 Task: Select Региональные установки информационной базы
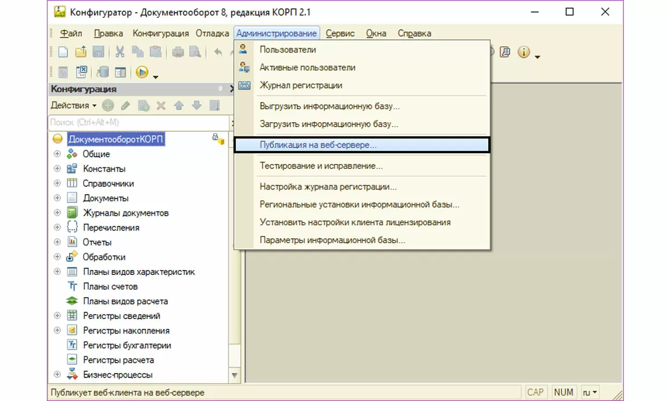click(362, 205)
